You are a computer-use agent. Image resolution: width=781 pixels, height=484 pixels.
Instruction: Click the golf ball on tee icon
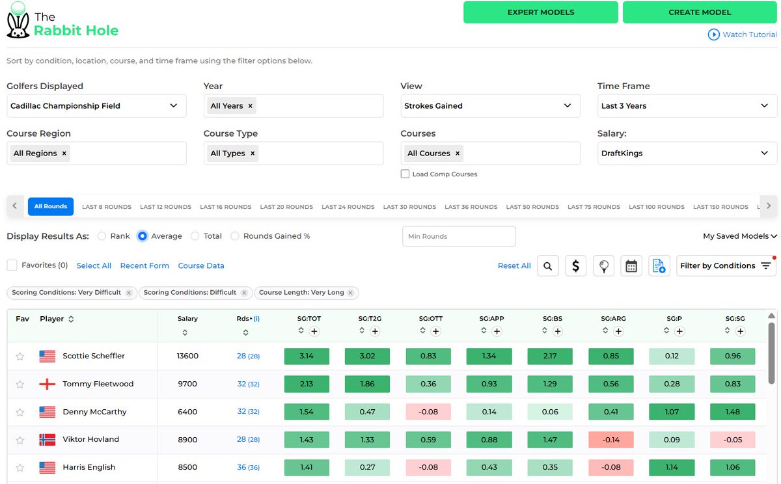pyautogui.click(x=604, y=265)
